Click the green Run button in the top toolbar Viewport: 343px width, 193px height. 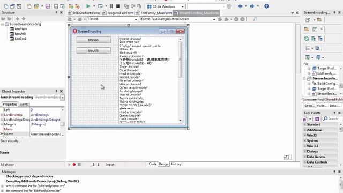[88, 6]
